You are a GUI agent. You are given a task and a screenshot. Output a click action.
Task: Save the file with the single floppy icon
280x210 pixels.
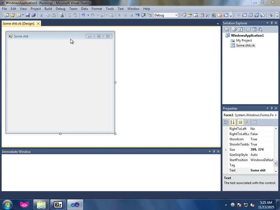(28, 15)
